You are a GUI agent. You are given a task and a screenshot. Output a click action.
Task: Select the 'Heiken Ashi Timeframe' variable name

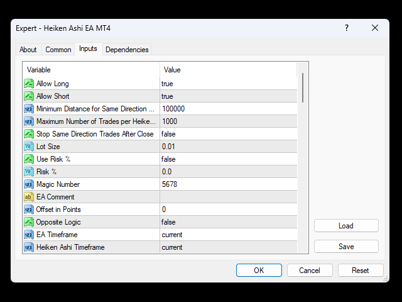[70, 247]
